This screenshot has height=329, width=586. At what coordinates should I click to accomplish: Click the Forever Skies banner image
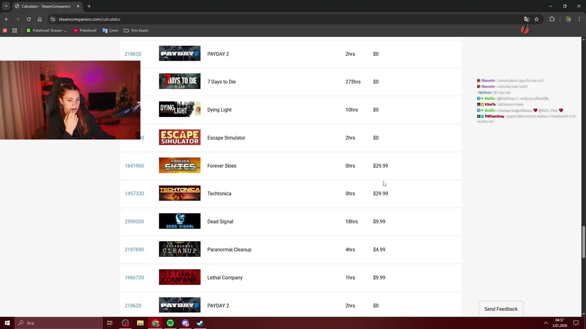[x=179, y=165]
